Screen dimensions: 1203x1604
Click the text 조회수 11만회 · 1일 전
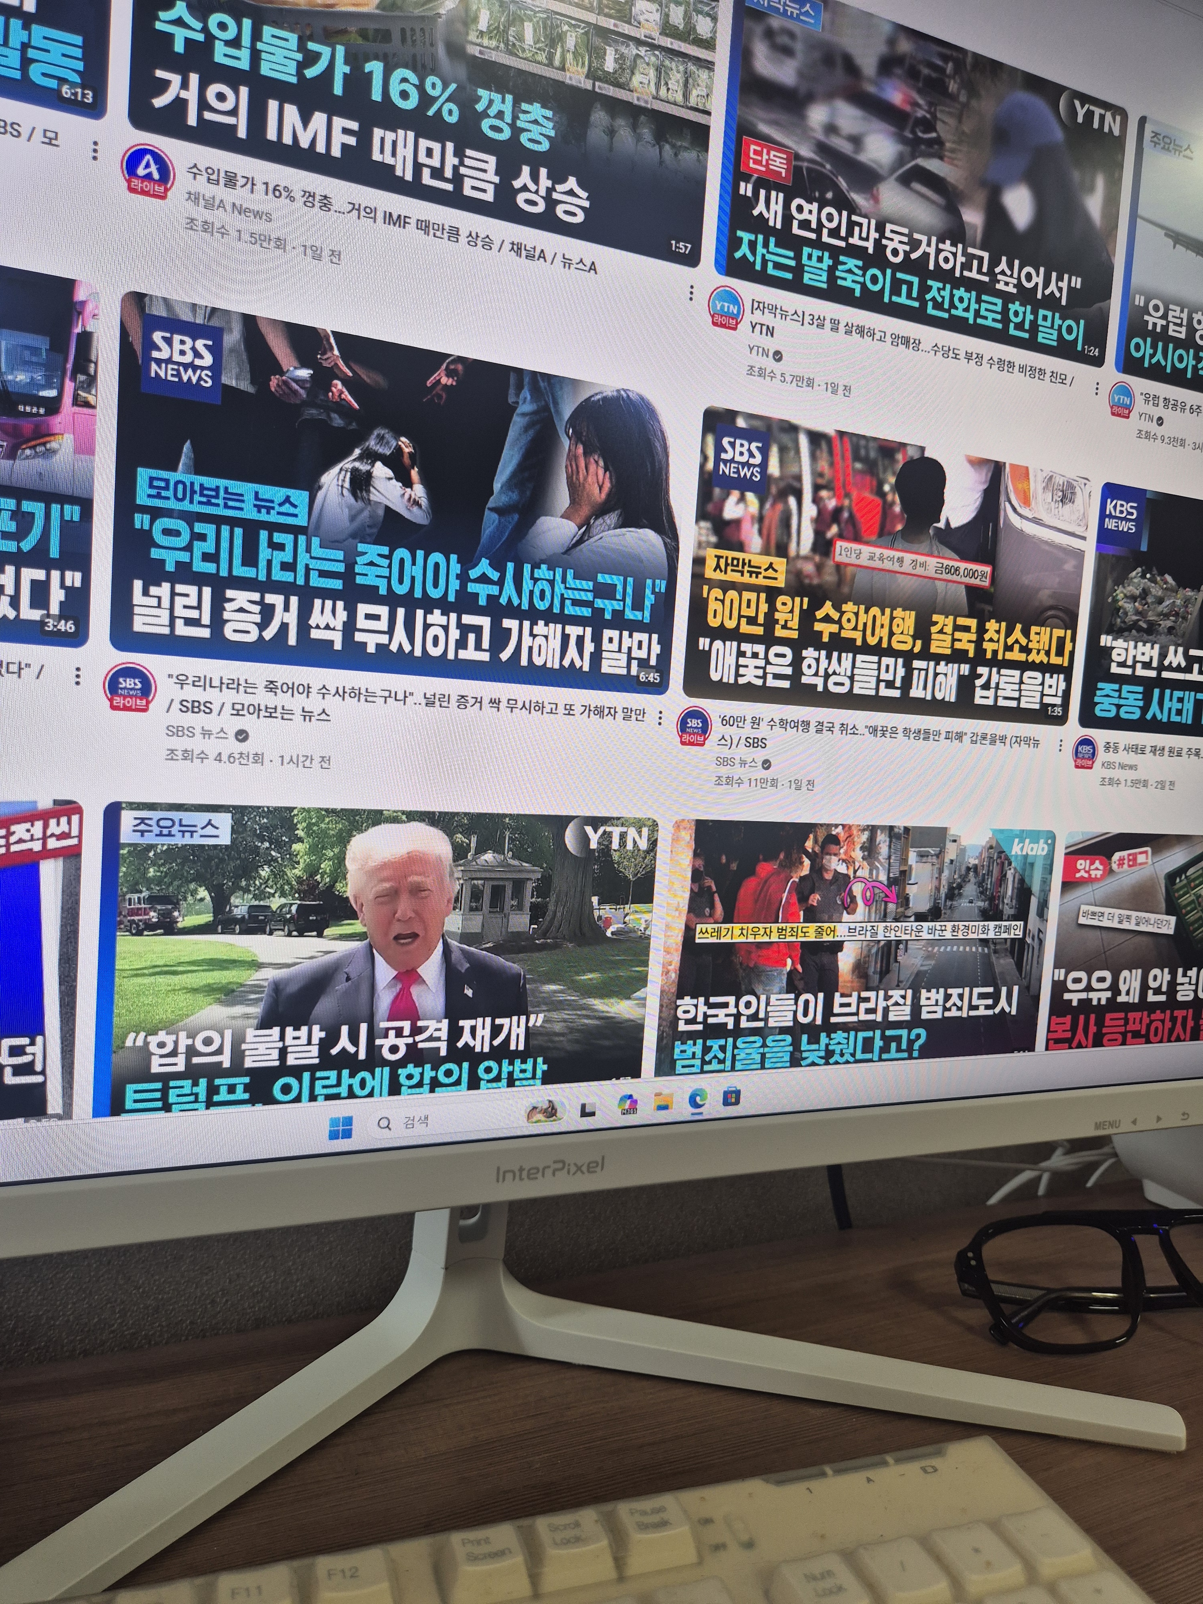[764, 783]
